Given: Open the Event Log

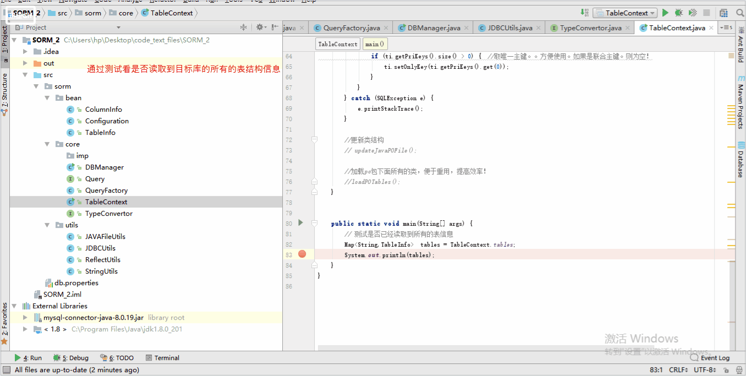Looking at the screenshot, I should coord(710,358).
